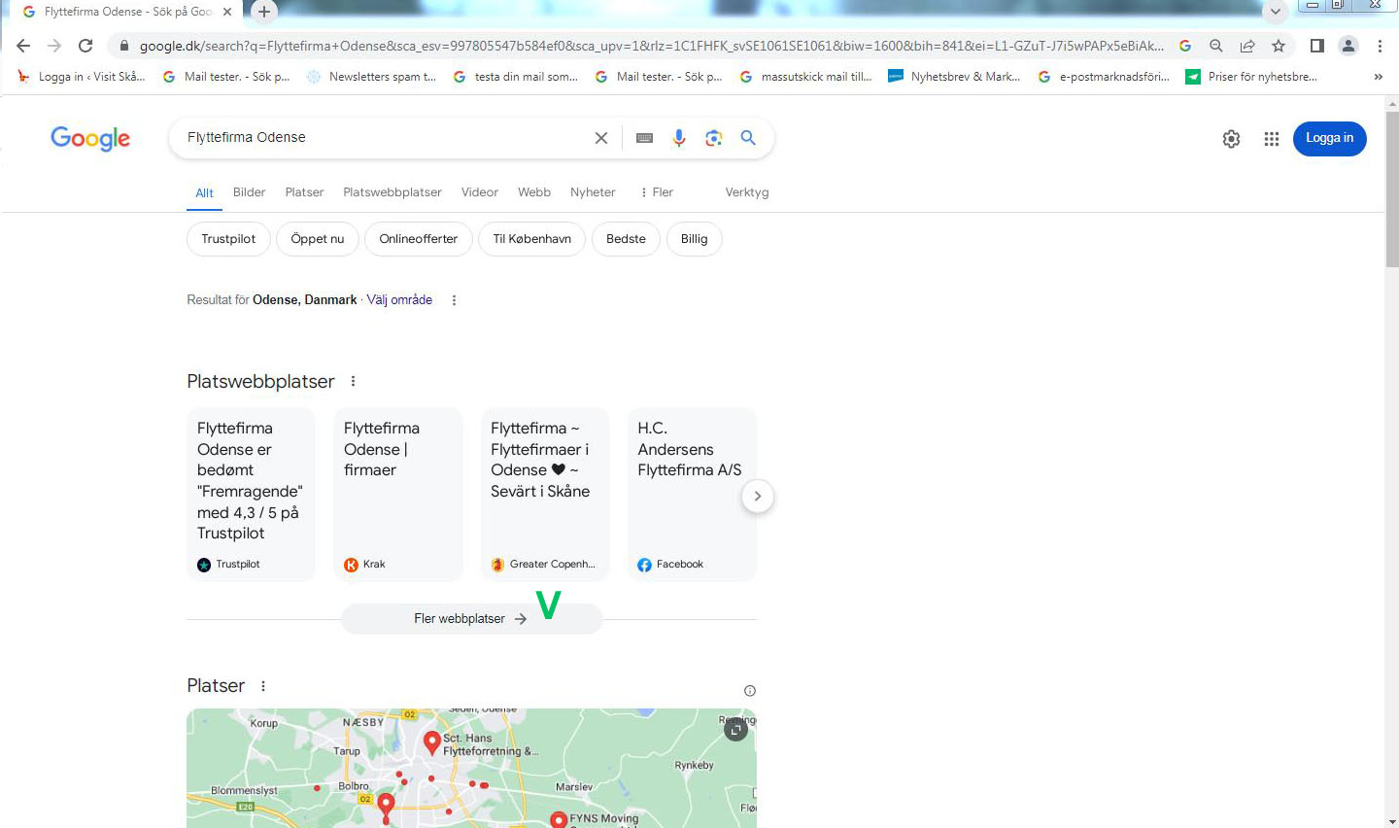Apply the Billig filter chip

point(695,239)
